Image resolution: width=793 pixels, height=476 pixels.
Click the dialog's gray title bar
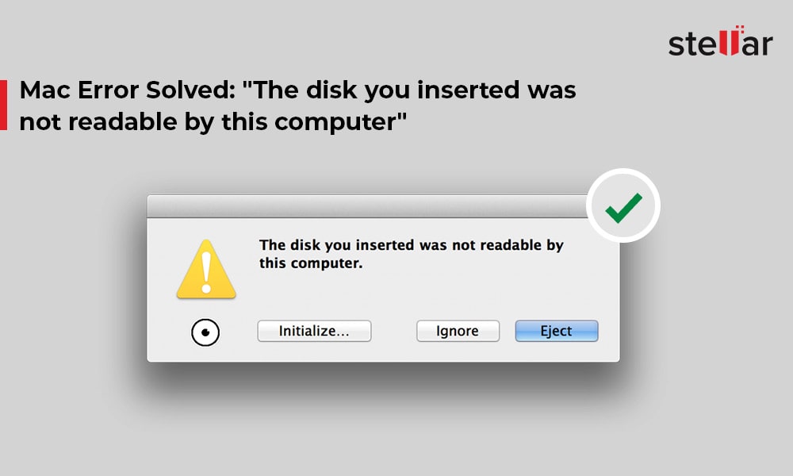[x=368, y=206]
